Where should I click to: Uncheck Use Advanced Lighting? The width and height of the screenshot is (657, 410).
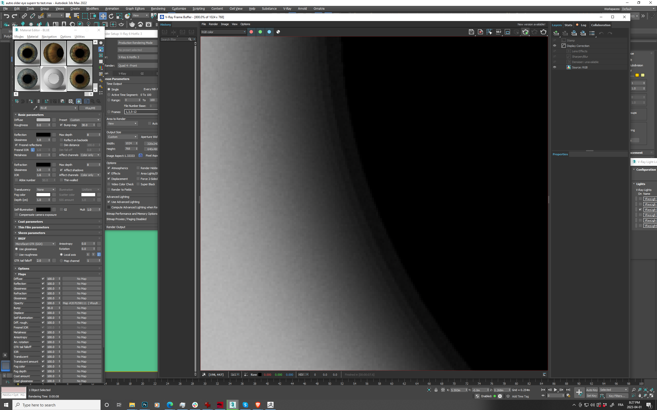coord(109,202)
